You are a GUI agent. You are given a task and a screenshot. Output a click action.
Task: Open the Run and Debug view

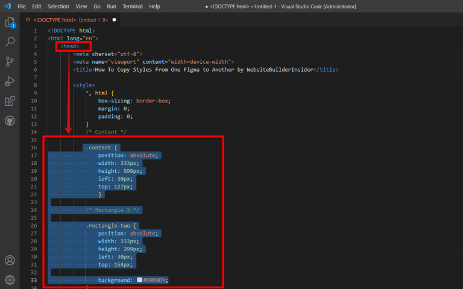tap(10, 81)
